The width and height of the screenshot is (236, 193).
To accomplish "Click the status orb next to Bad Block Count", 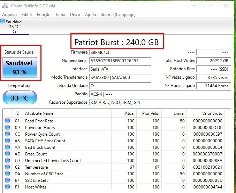I will (7, 147).
